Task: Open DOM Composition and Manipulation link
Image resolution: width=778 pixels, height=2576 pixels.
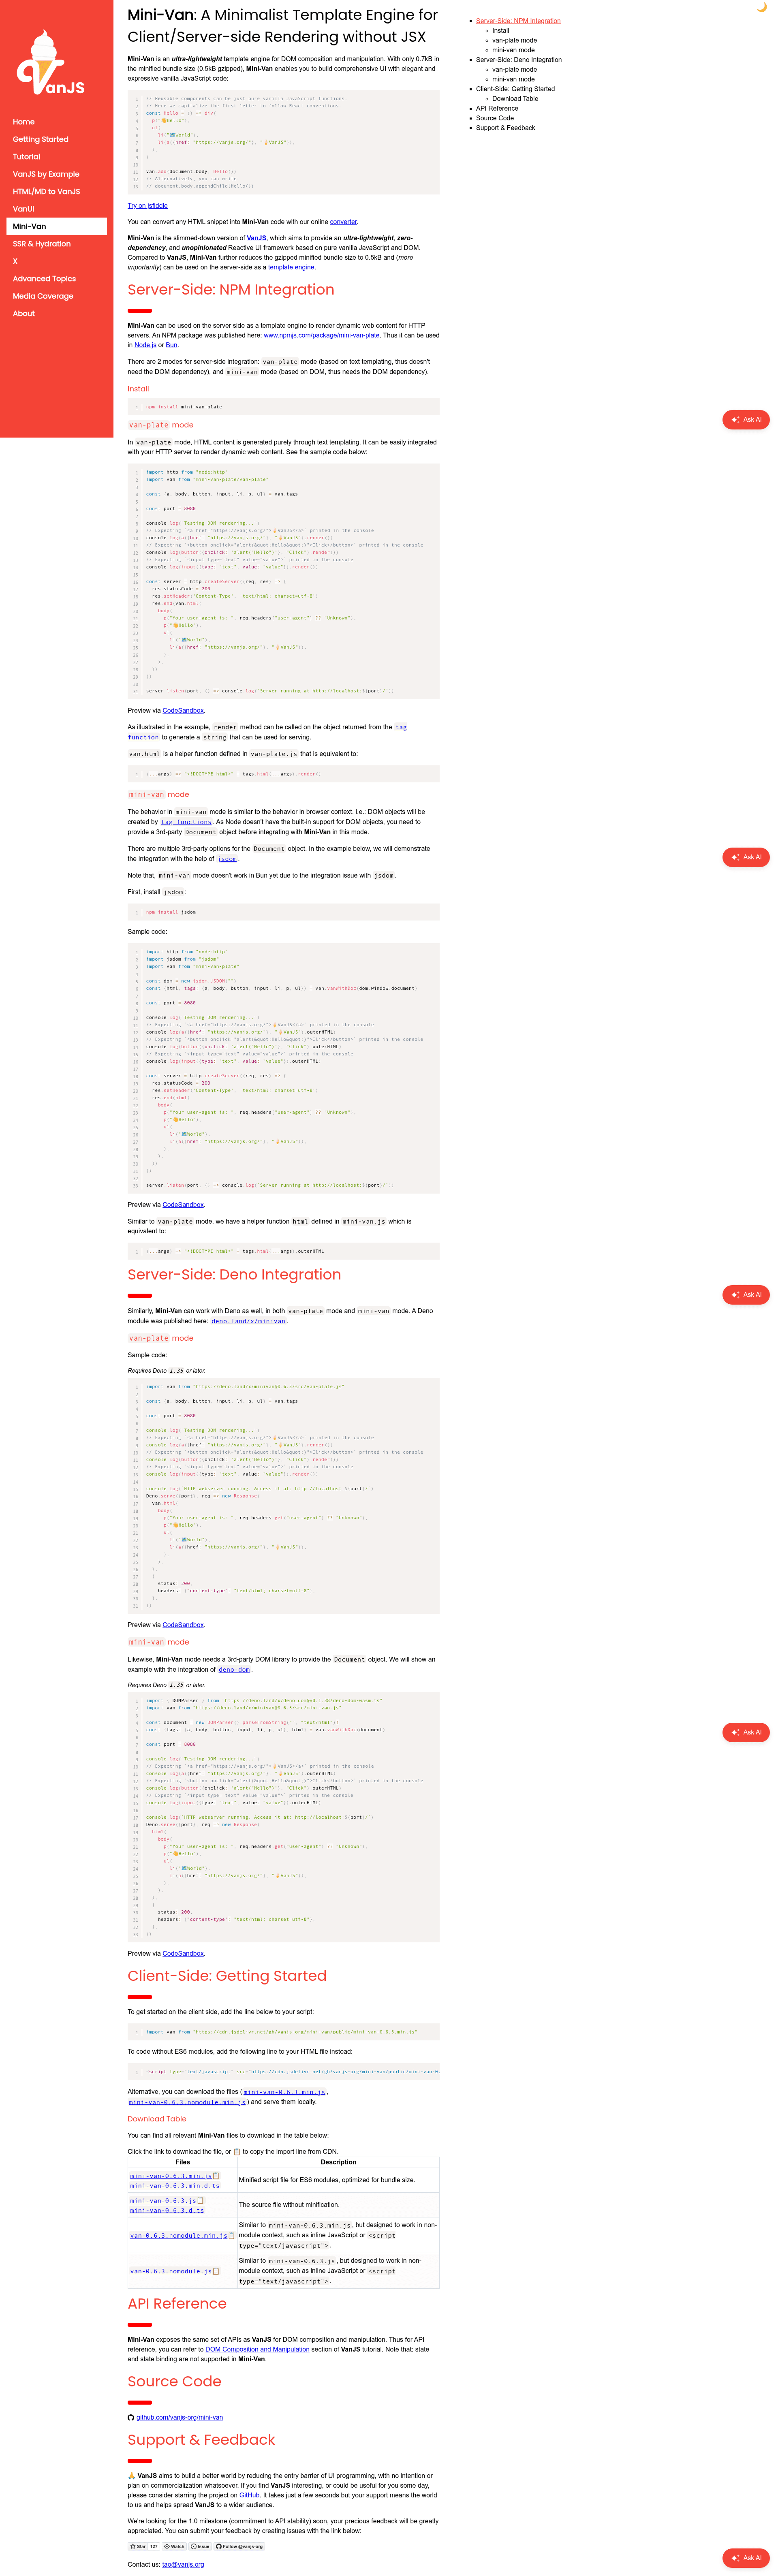Action: click(x=257, y=2350)
